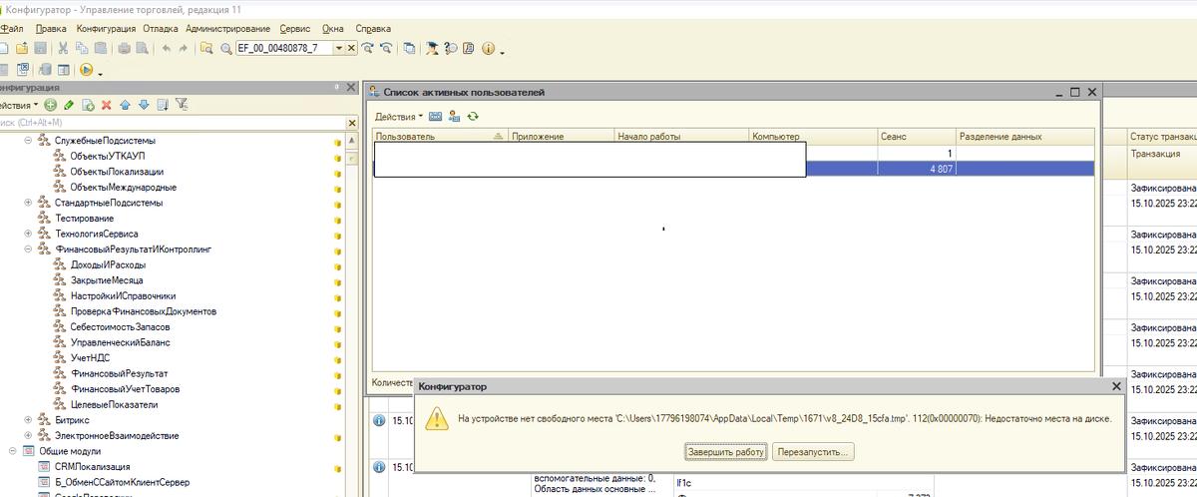Close the Конфигуратор error dialog
This screenshot has height=497, width=1197.
(1115, 385)
